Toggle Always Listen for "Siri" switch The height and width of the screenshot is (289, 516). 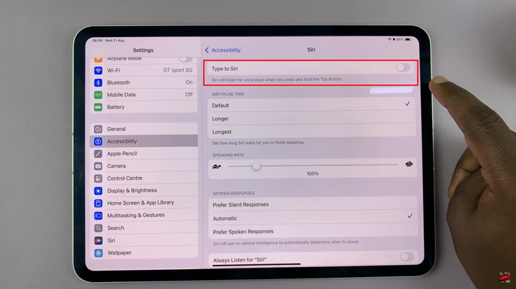(407, 257)
